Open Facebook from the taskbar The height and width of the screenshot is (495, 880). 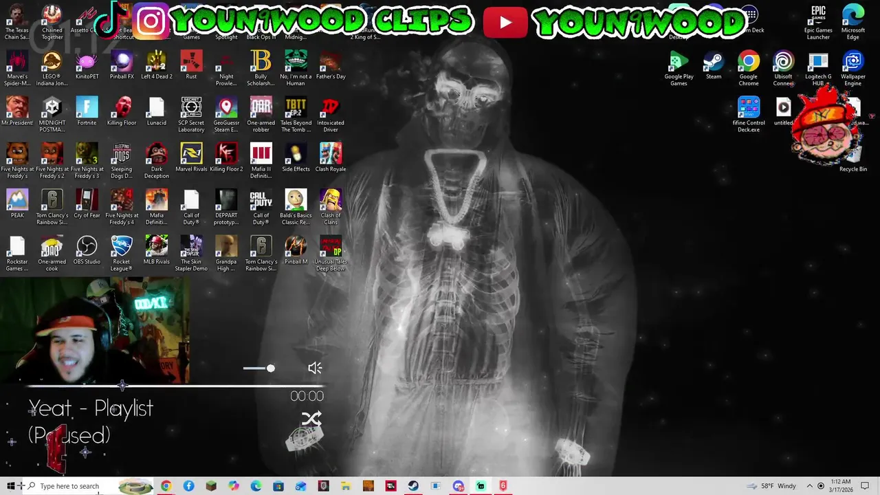188,486
